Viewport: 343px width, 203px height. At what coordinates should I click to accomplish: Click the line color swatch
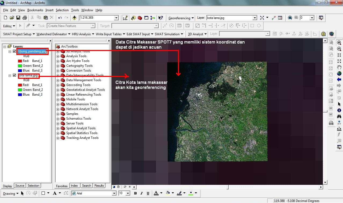pos(180,193)
